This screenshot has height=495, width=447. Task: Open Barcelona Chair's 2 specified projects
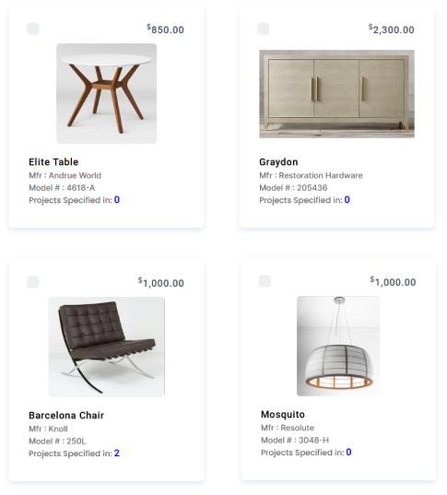click(x=117, y=453)
